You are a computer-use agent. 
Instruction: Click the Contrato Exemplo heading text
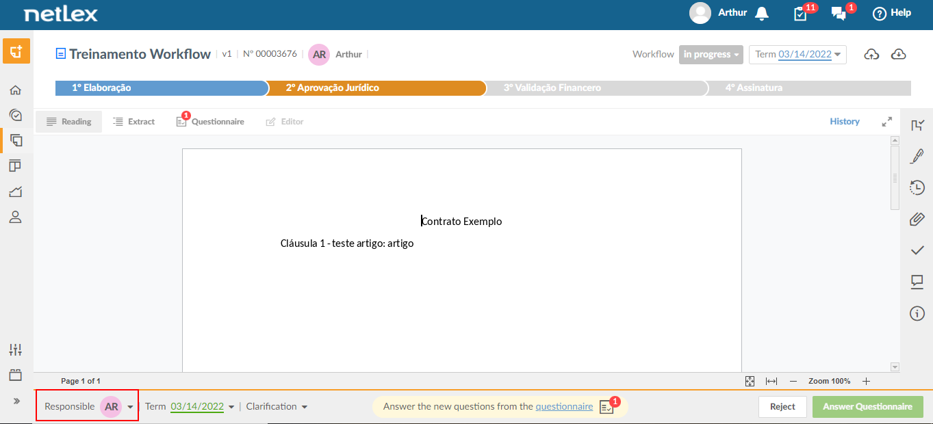coord(462,221)
